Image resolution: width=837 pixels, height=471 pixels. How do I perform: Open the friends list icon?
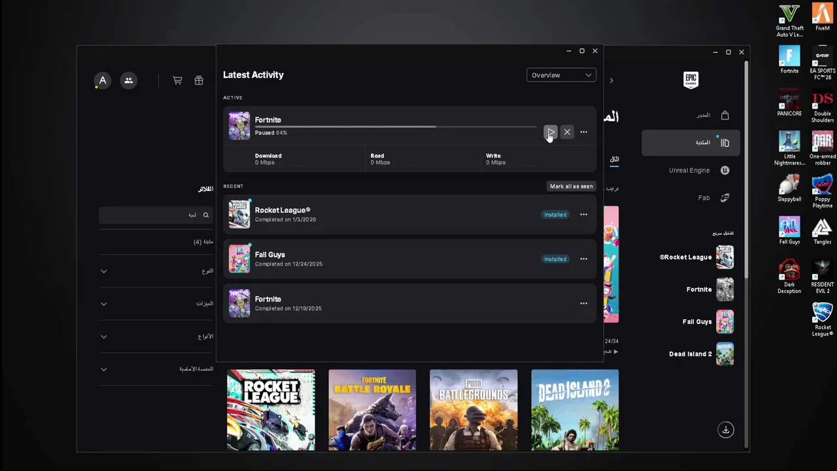pos(128,80)
